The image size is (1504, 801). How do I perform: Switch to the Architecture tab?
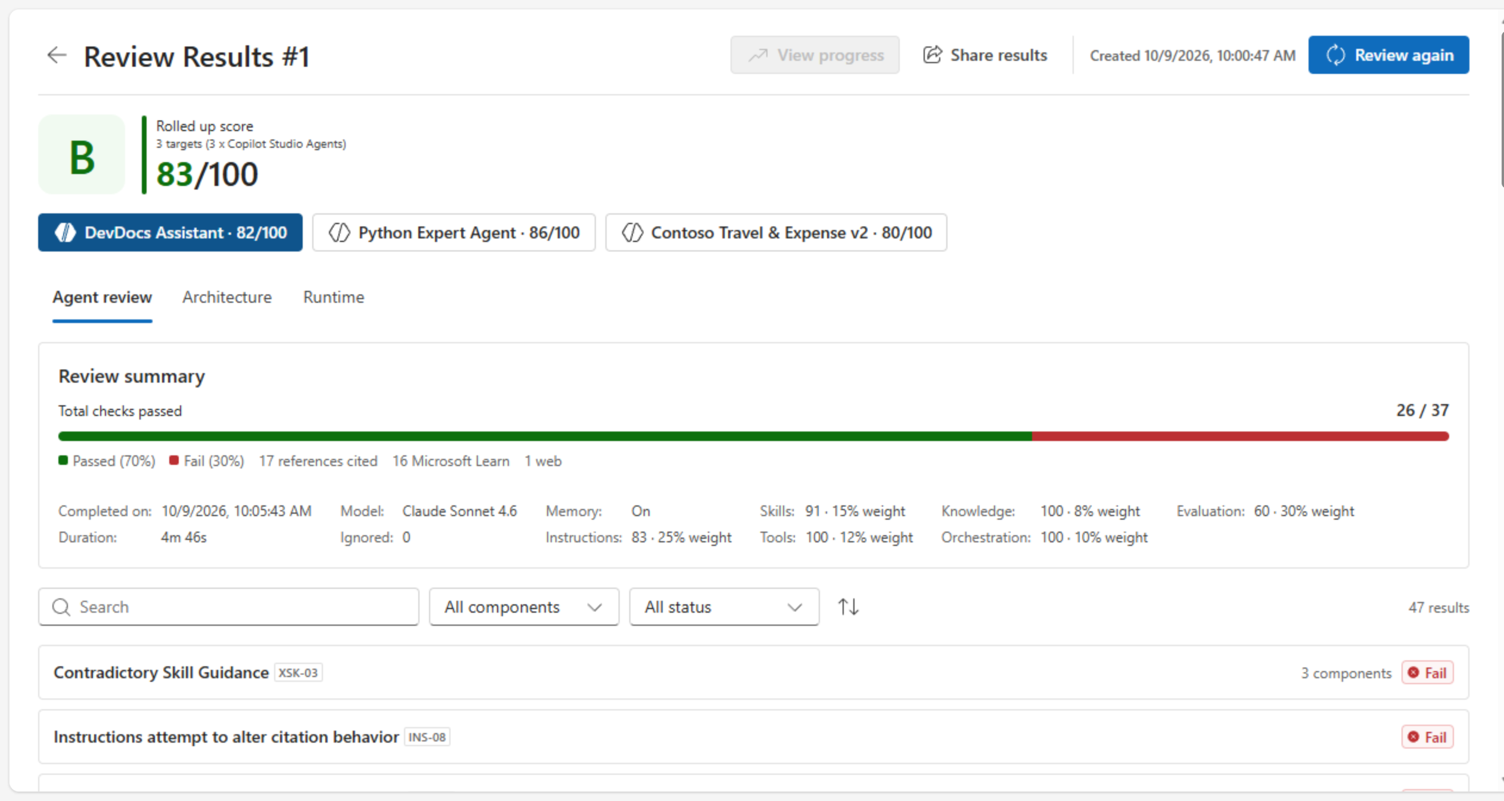[227, 297]
